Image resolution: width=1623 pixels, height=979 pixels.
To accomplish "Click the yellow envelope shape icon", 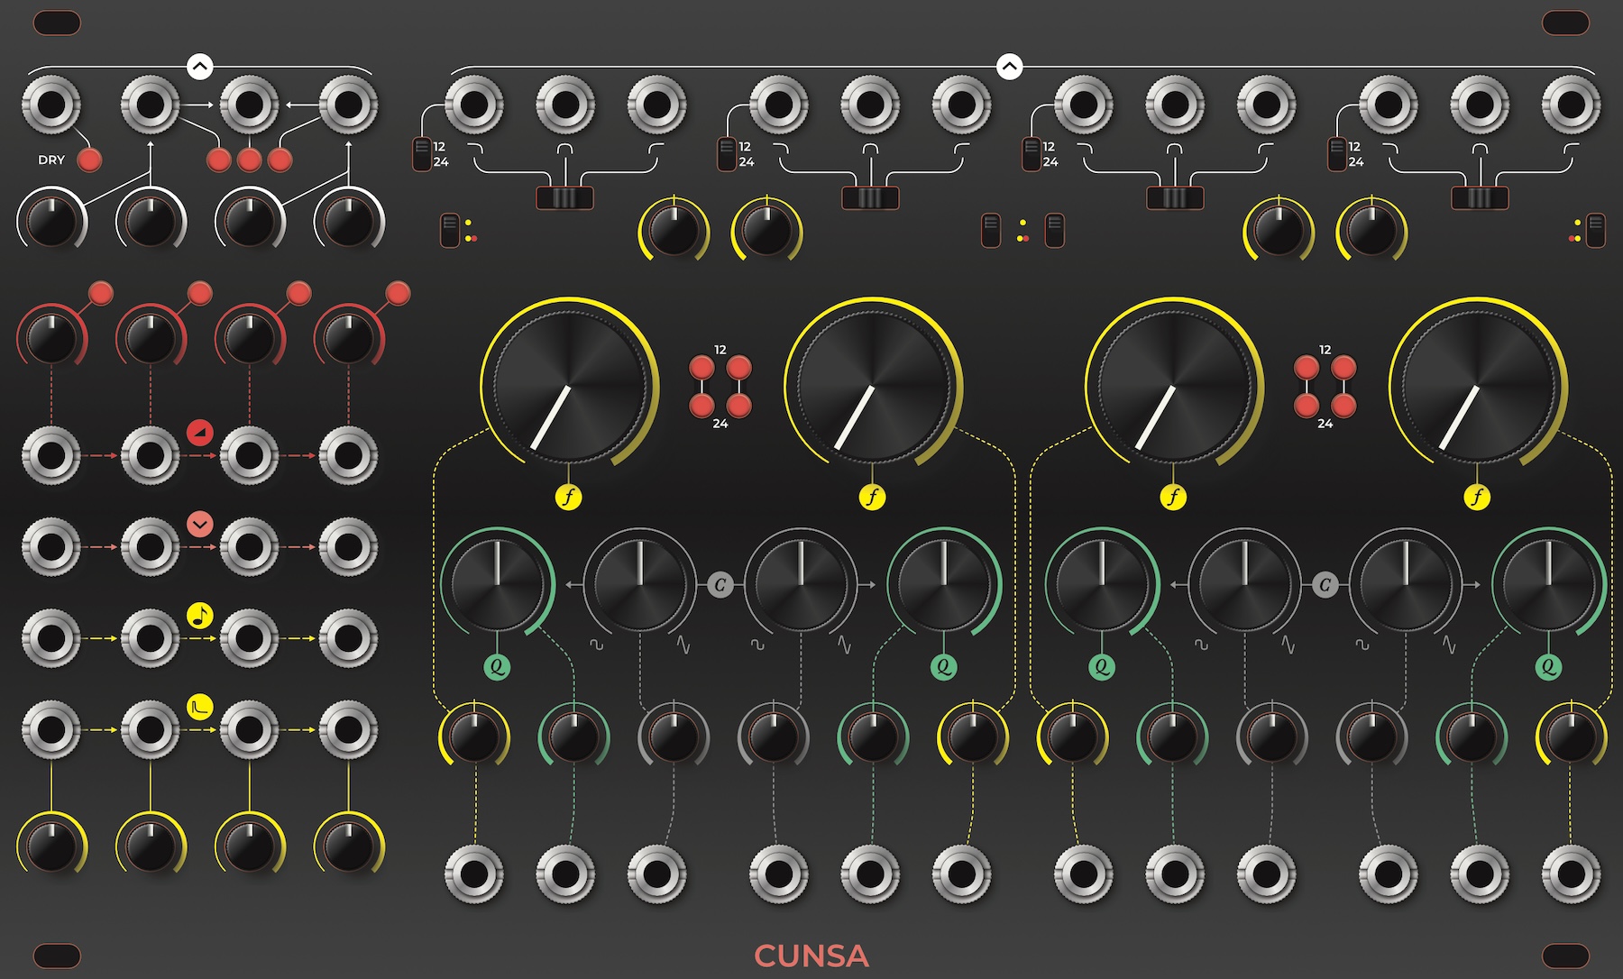I will [200, 707].
